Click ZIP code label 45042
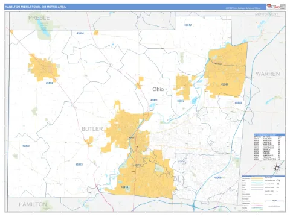The width and height of the screenshot is (290, 217). point(188,25)
